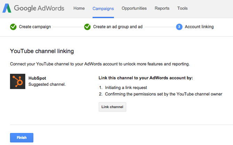The height and width of the screenshot is (145, 233).
Task: Click the HubSpot channel name
Action: coord(37,78)
